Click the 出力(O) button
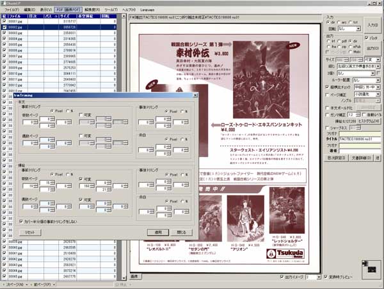 372,48
